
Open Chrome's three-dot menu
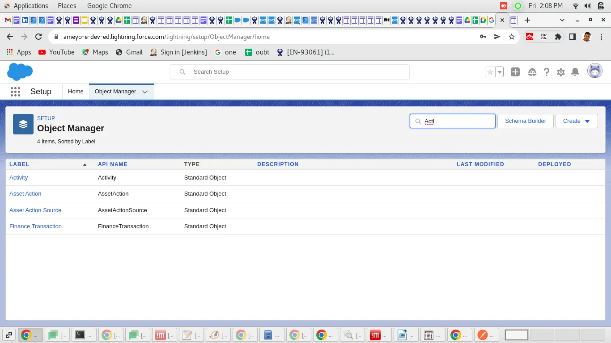[601, 37]
